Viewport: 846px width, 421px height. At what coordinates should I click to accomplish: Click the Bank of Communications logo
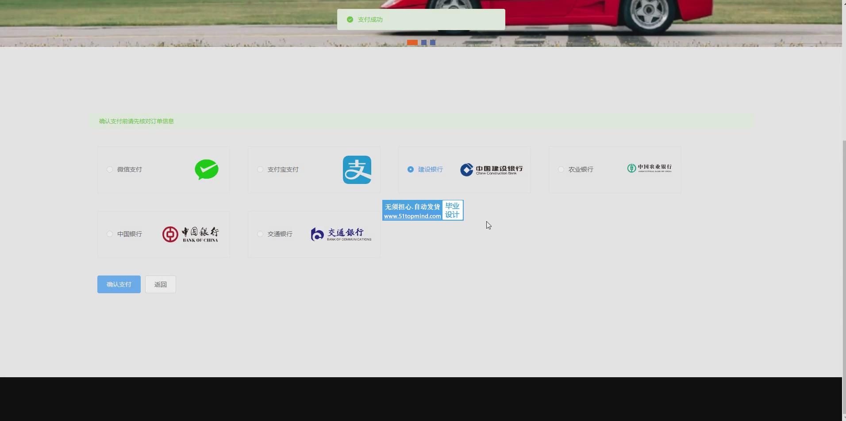click(341, 234)
